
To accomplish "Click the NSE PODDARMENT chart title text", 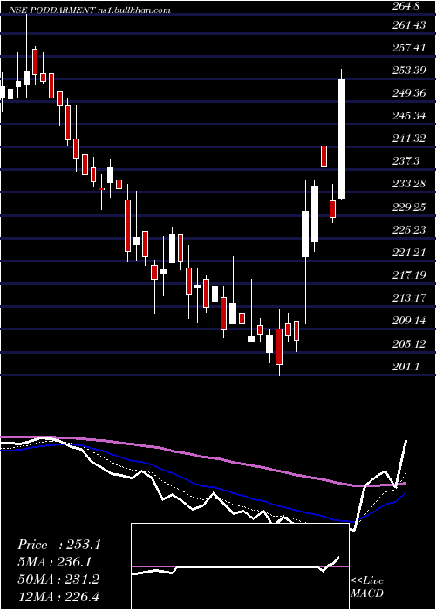I will pos(90,10).
